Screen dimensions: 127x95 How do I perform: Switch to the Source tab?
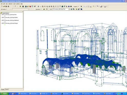7,89
